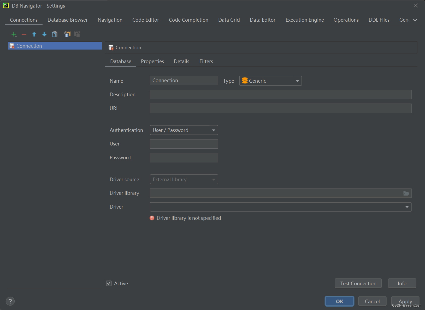Add a new connection with plus icon
The height and width of the screenshot is (310, 425).
(x=14, y=34)
